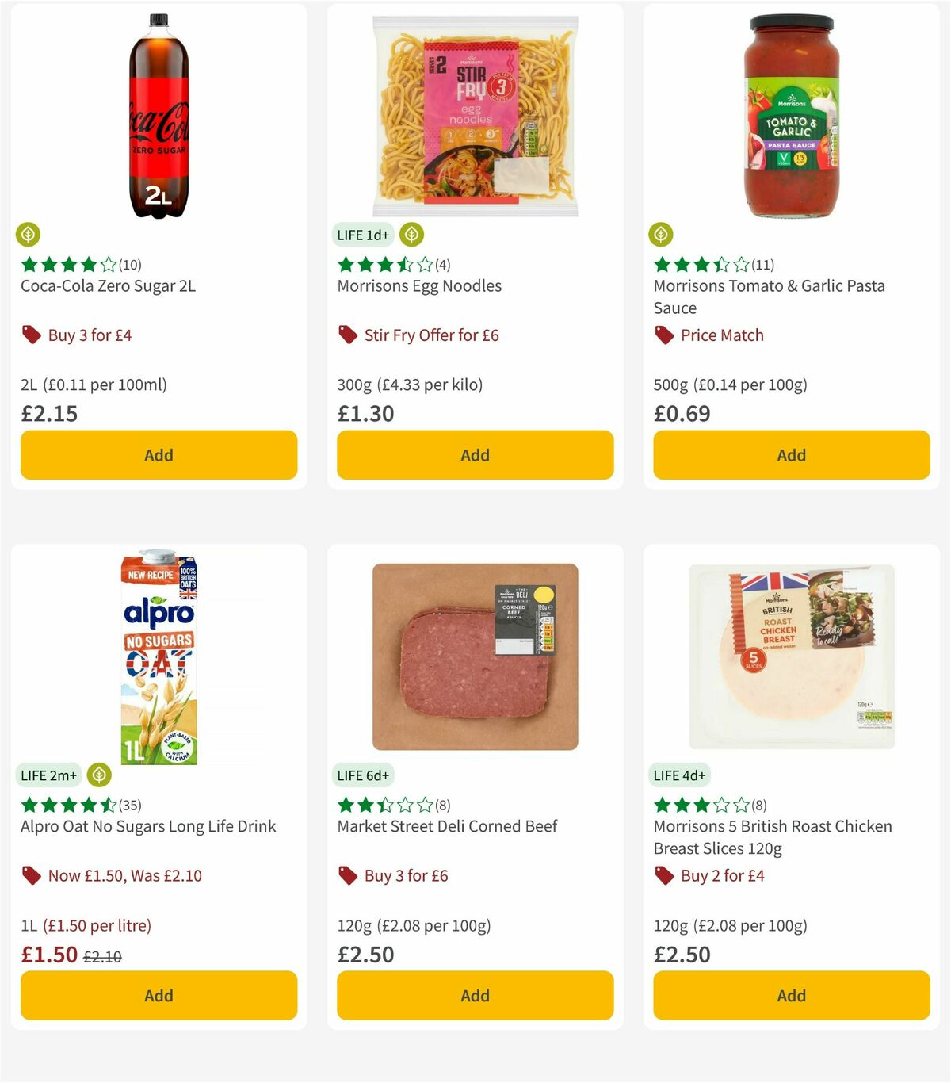This screenshot has height=1083, width=951.
Task: Click the tag icon beside Buy 2 for £4 offer
Action: click(663, 875)
